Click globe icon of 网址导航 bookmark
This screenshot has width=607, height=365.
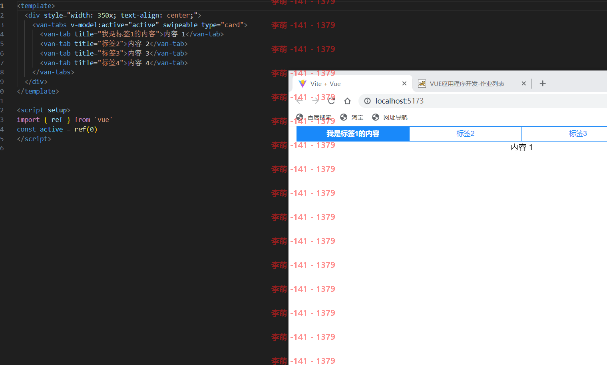pyautogui.click(x=376, y=117)
